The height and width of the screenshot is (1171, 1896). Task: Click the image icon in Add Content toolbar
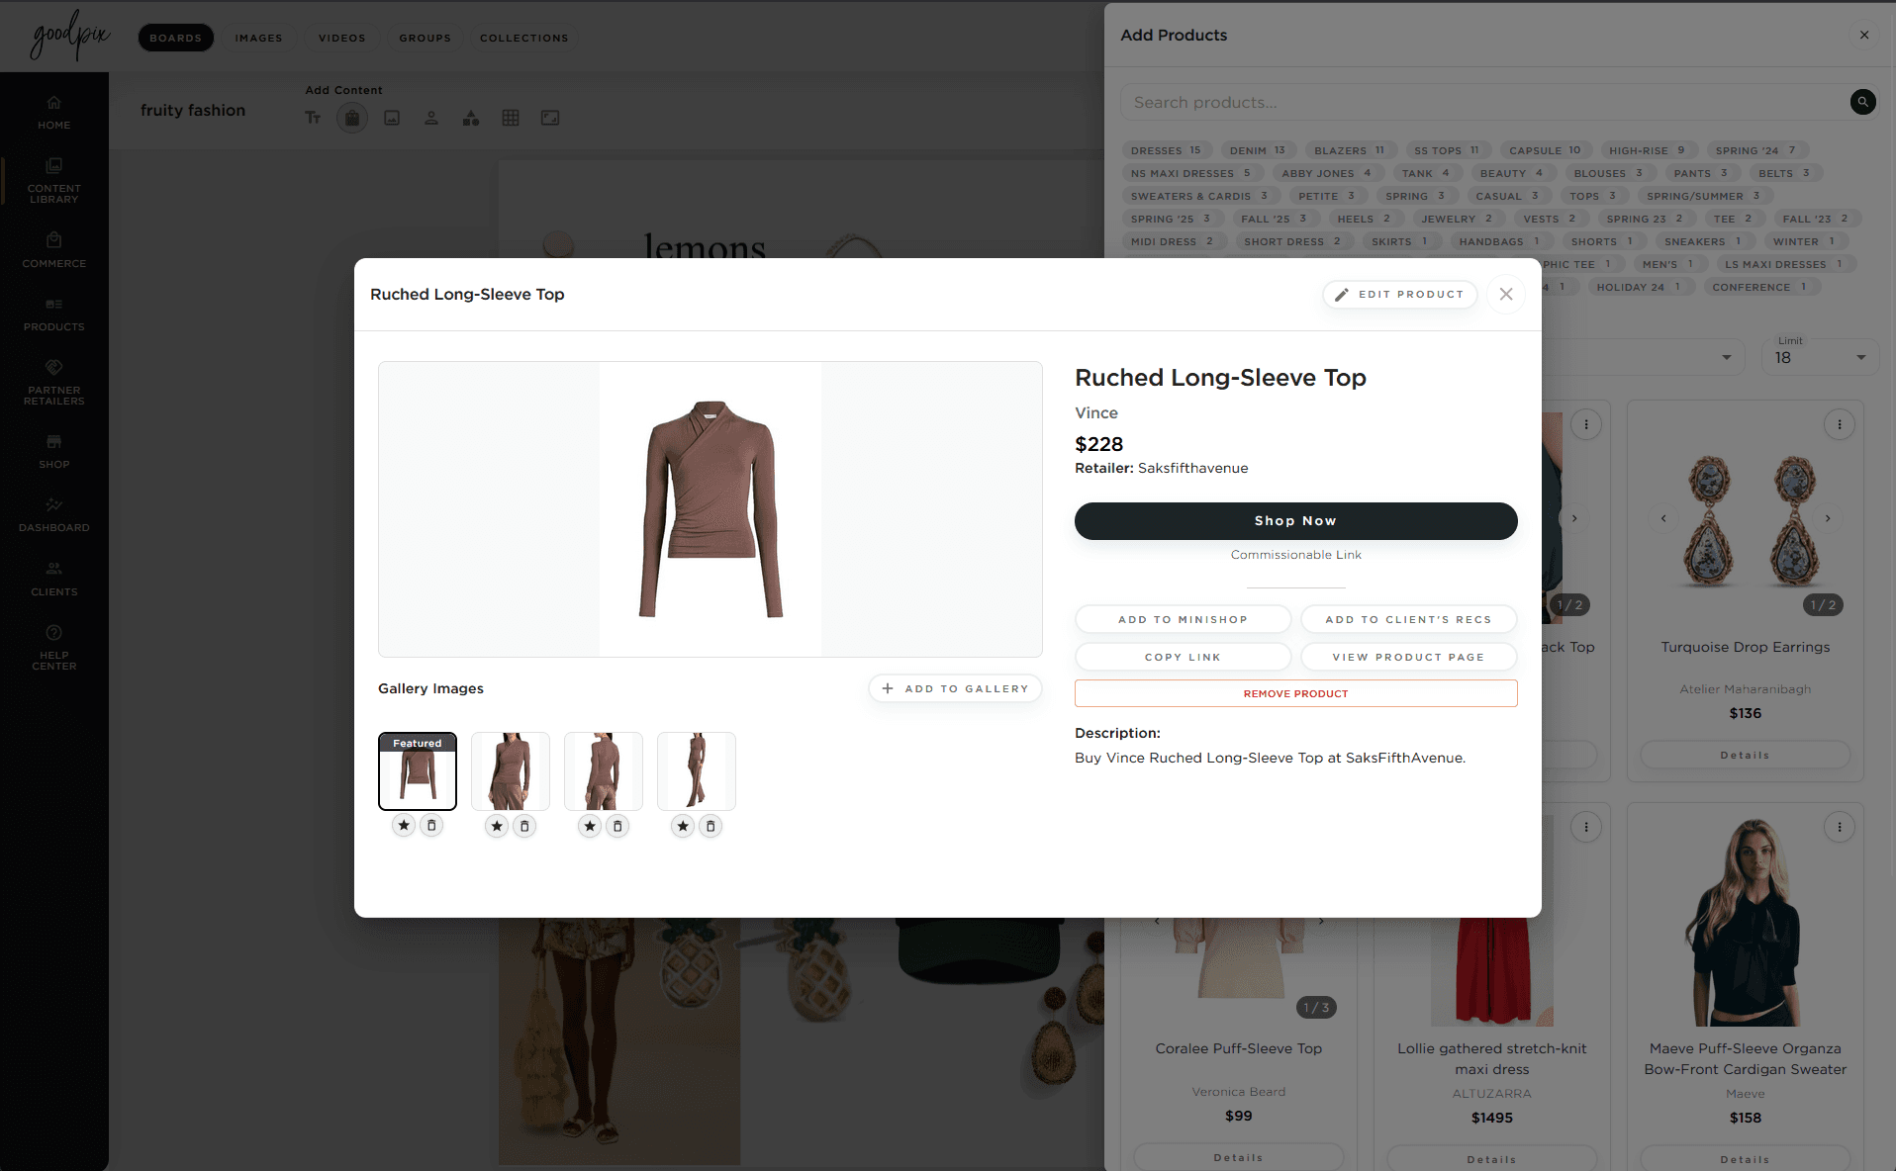(392, 118)
